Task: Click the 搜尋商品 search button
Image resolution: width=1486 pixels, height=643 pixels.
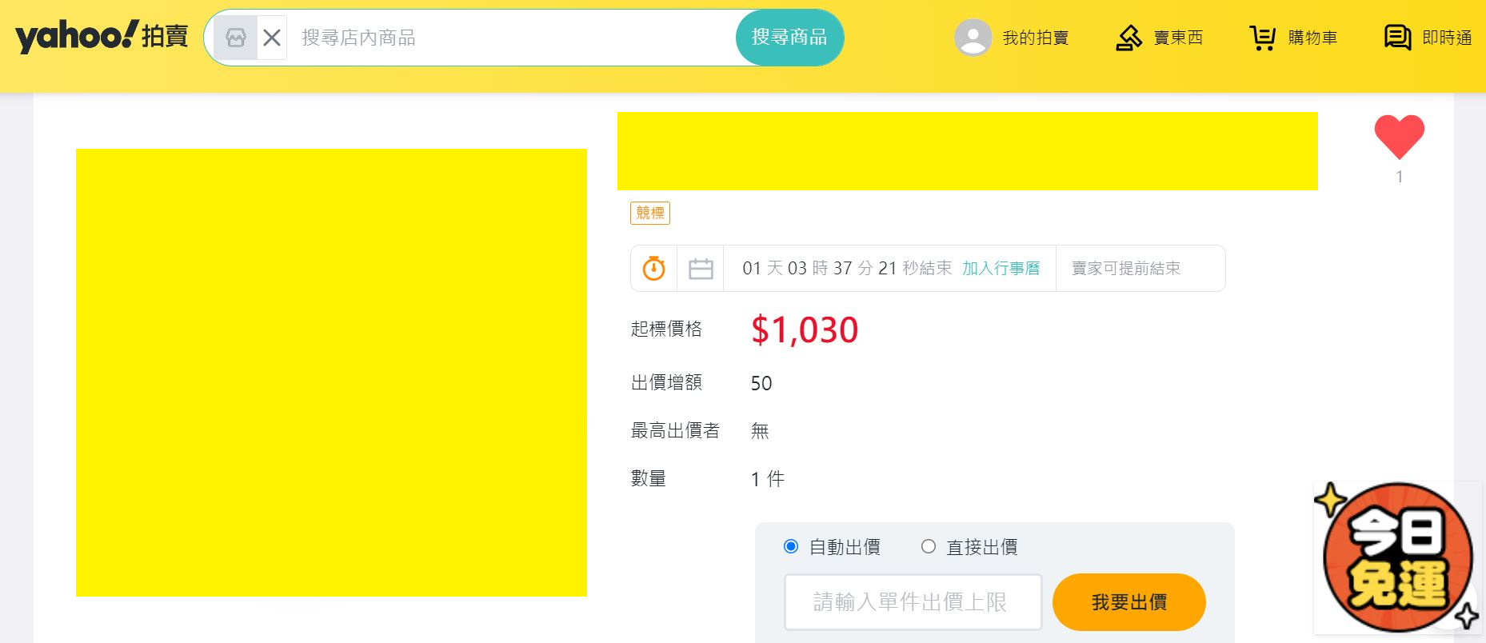Action: [789, 38]
